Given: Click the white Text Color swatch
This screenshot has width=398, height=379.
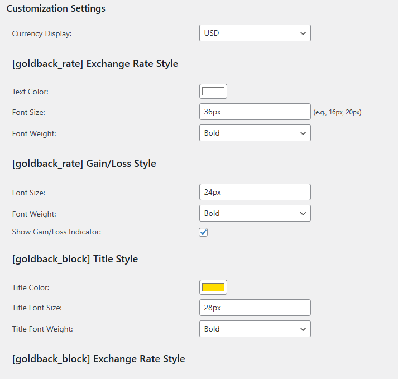Looking at the screenshot, I should click(x=213, y=92).
